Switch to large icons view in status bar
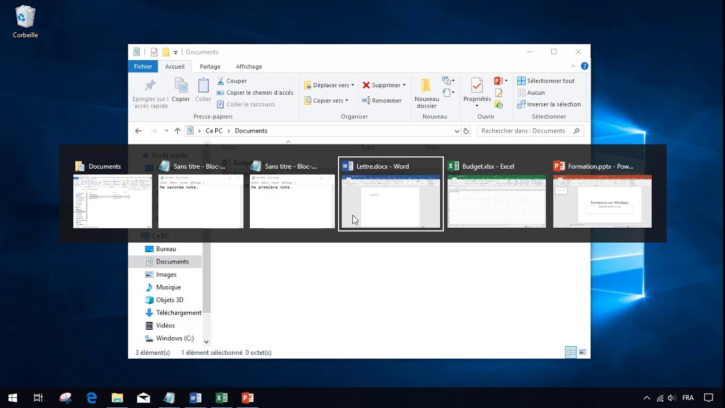Screen dimensions: 725x408 582,352
